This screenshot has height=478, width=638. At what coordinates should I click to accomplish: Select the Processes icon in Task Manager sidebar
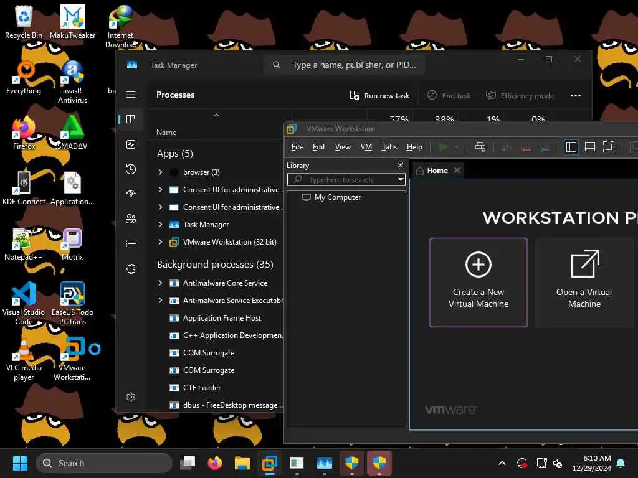pyautogui.click(x=131, y=119)
